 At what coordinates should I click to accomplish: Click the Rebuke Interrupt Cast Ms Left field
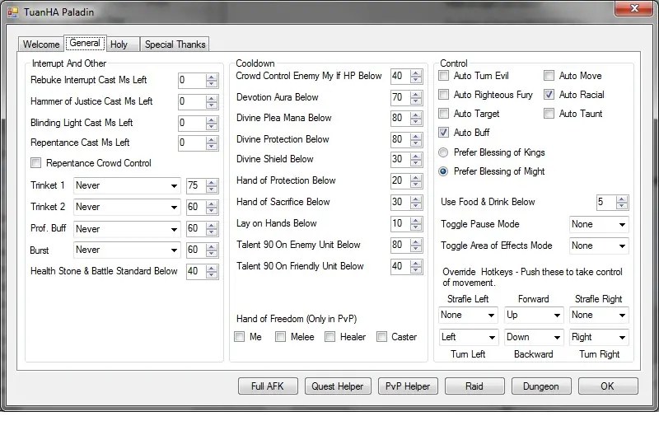tap(190, 81)
